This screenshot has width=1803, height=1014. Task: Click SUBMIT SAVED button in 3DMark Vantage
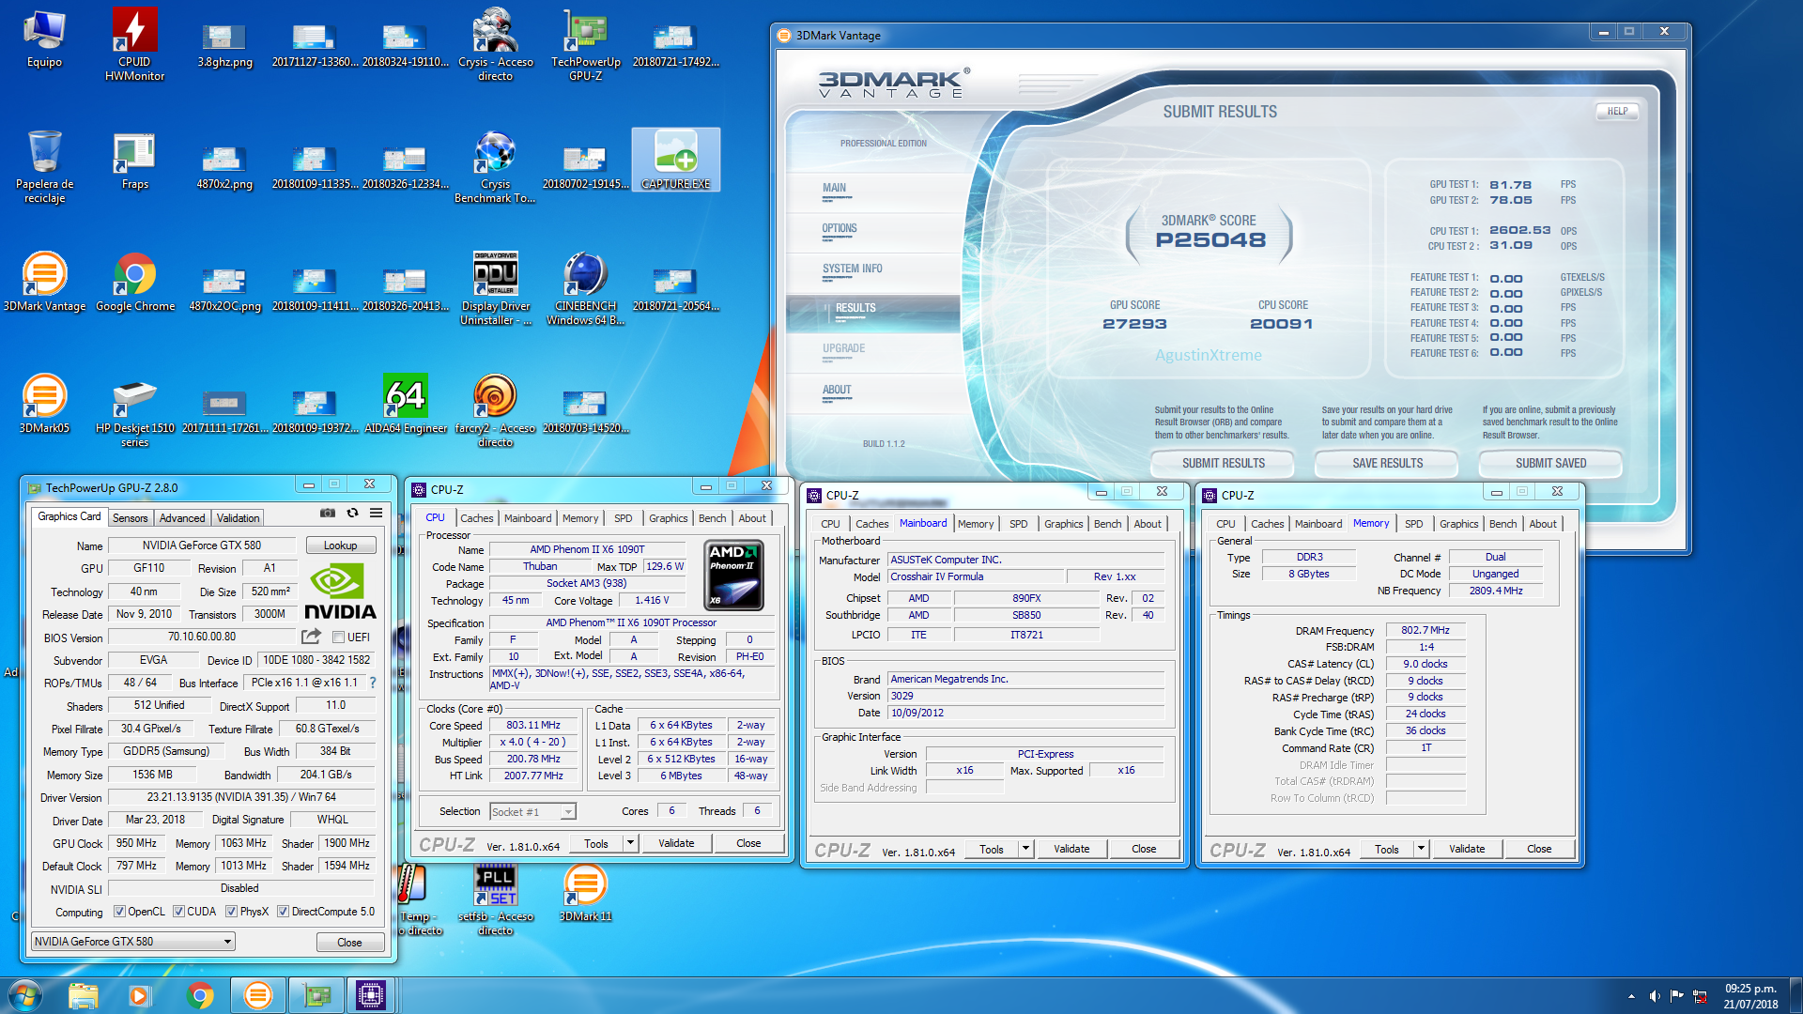coord(1550,463)
